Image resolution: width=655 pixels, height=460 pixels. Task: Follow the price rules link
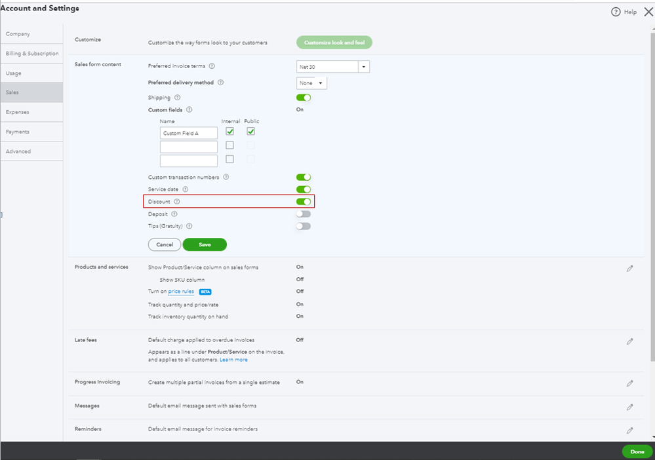(181, 292)
